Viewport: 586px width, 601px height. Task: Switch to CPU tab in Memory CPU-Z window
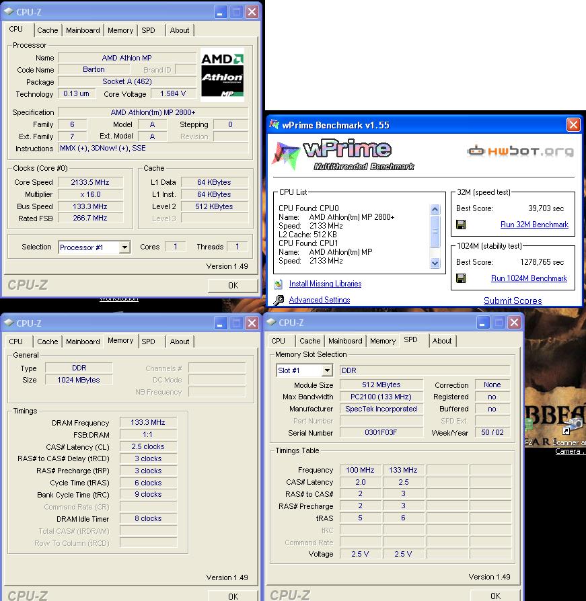point(15,342)
